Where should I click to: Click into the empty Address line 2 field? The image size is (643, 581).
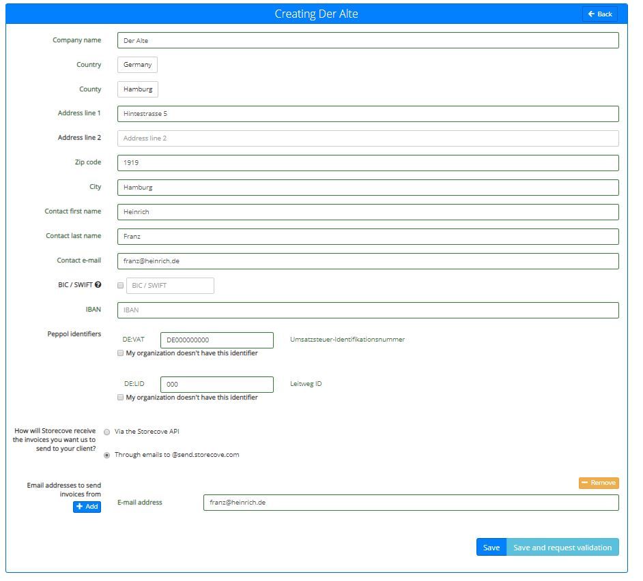click(368, 138)
